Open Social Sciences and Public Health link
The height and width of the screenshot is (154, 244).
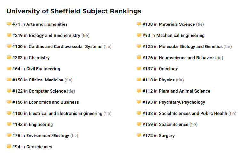(x=193, y=114)
